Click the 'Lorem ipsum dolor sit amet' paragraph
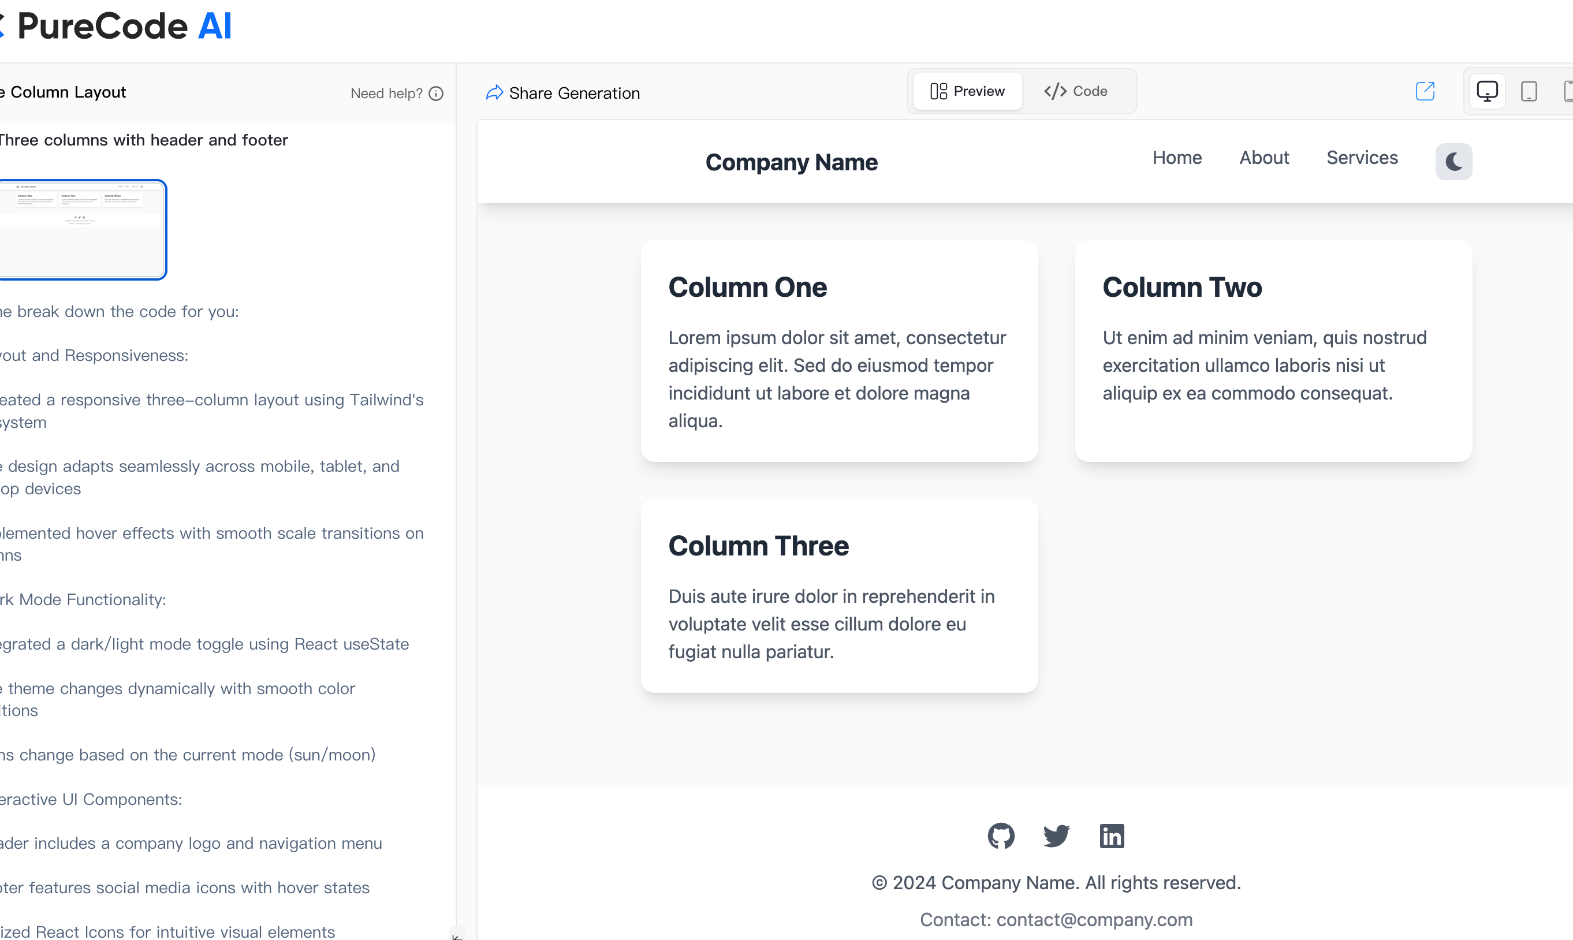This screenshot has height=940, width=1573. point(837,379)
